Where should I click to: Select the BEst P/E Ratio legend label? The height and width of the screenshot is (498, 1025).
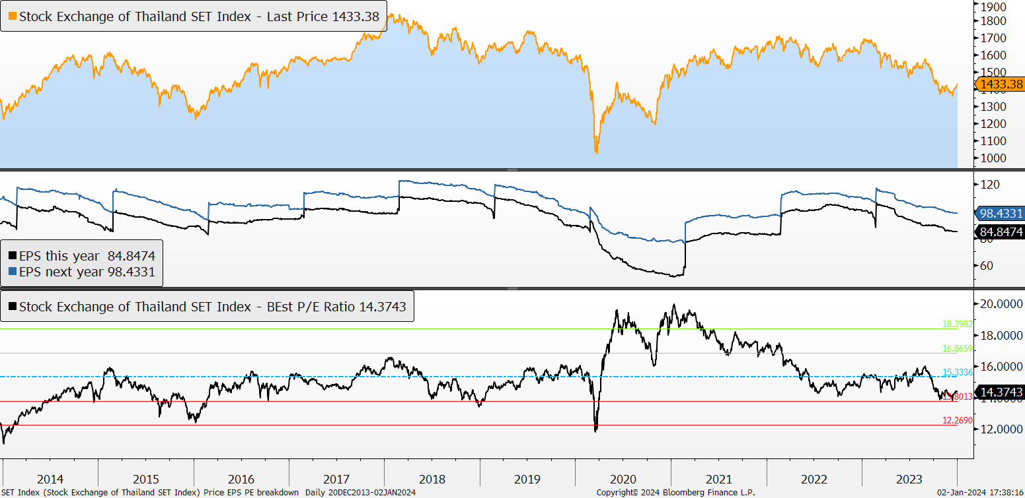click(x=212, y=307)
